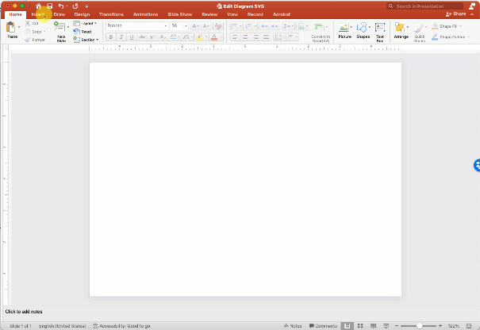
Task: Click the Undo arrow icon
Action: [x=61, y=6]
